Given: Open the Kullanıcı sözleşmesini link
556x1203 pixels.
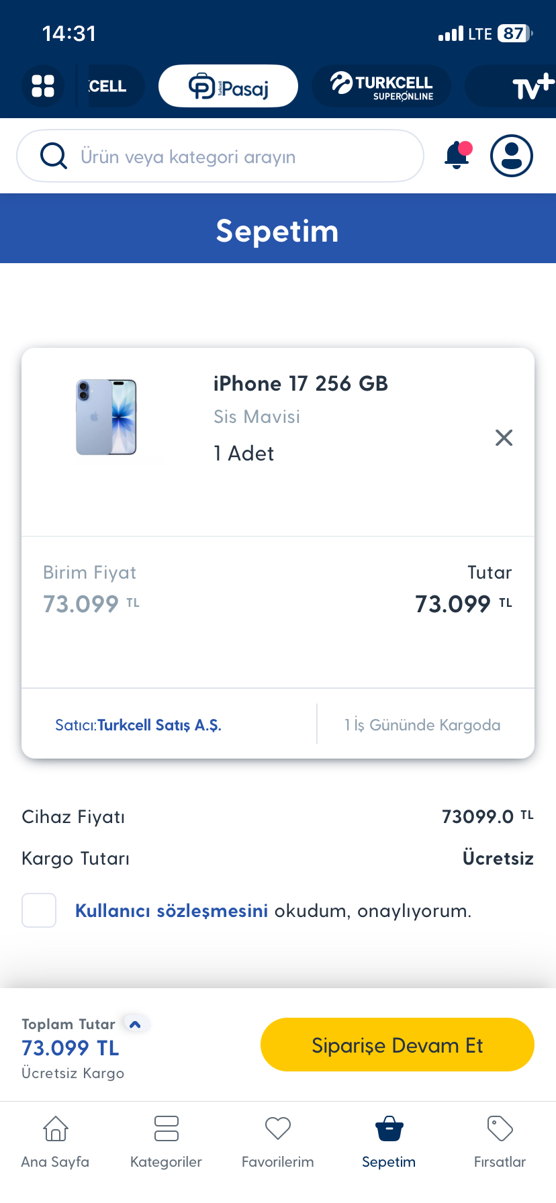Looking at the screenshot, I should 171,911.
